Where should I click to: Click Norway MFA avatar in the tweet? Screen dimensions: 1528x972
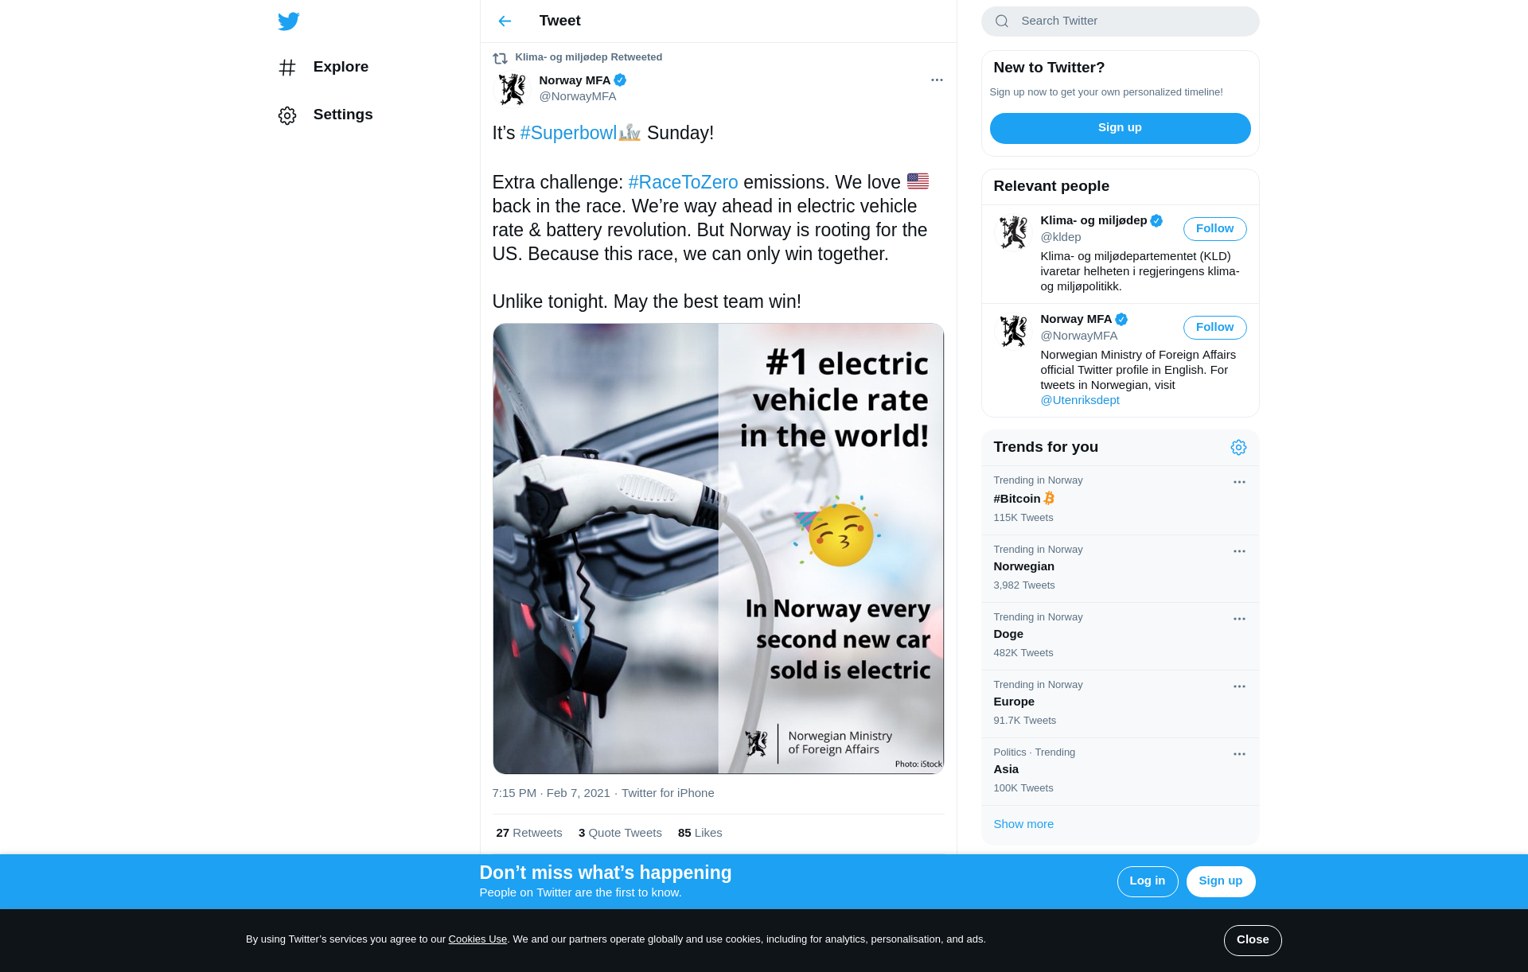point(512,89)
